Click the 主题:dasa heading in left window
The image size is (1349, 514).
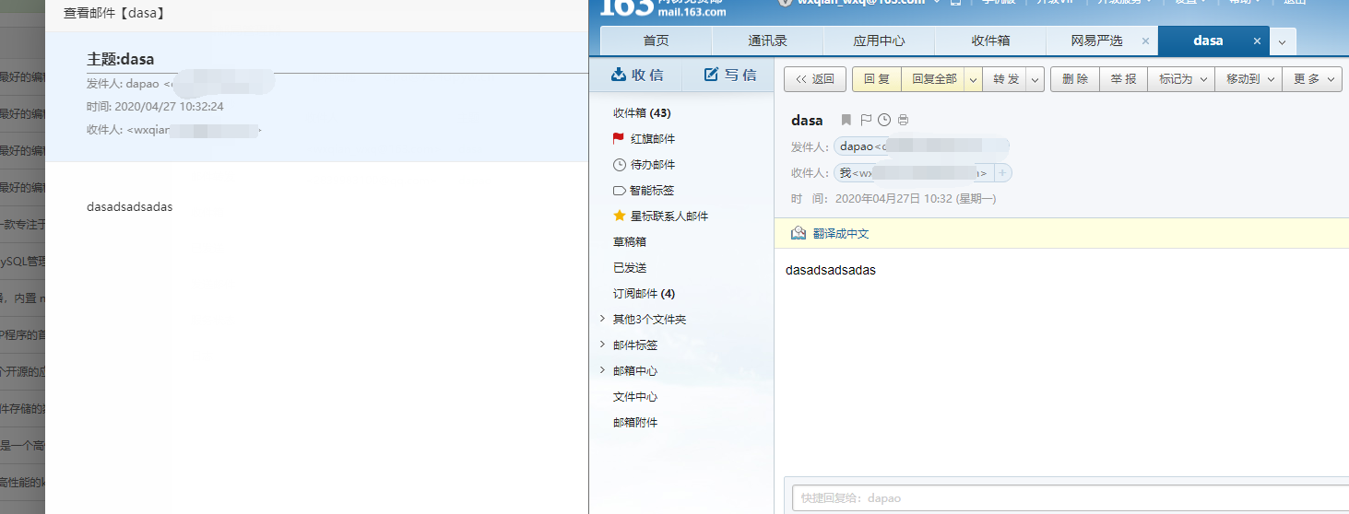coord(121,59)
